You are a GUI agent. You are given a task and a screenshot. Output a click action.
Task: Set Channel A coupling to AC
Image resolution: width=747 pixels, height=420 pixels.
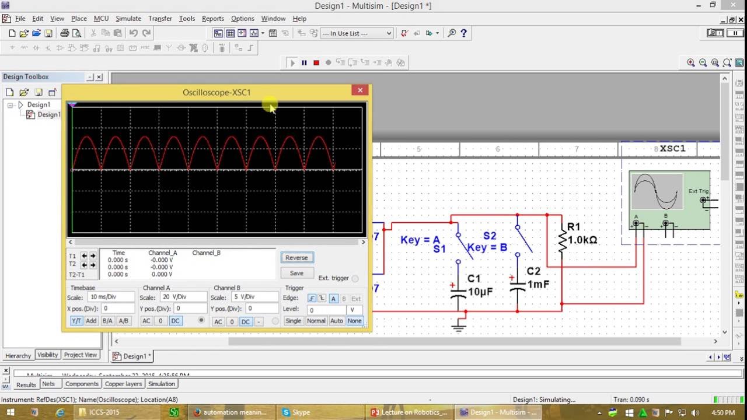146,321
